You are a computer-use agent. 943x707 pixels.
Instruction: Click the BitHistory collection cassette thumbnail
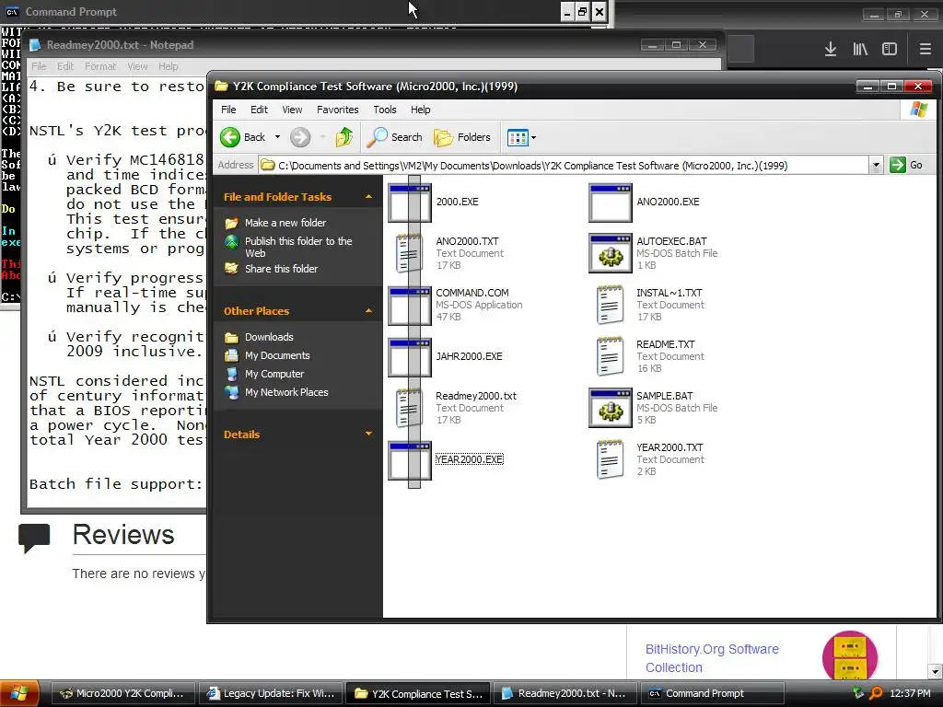point(850,655)
